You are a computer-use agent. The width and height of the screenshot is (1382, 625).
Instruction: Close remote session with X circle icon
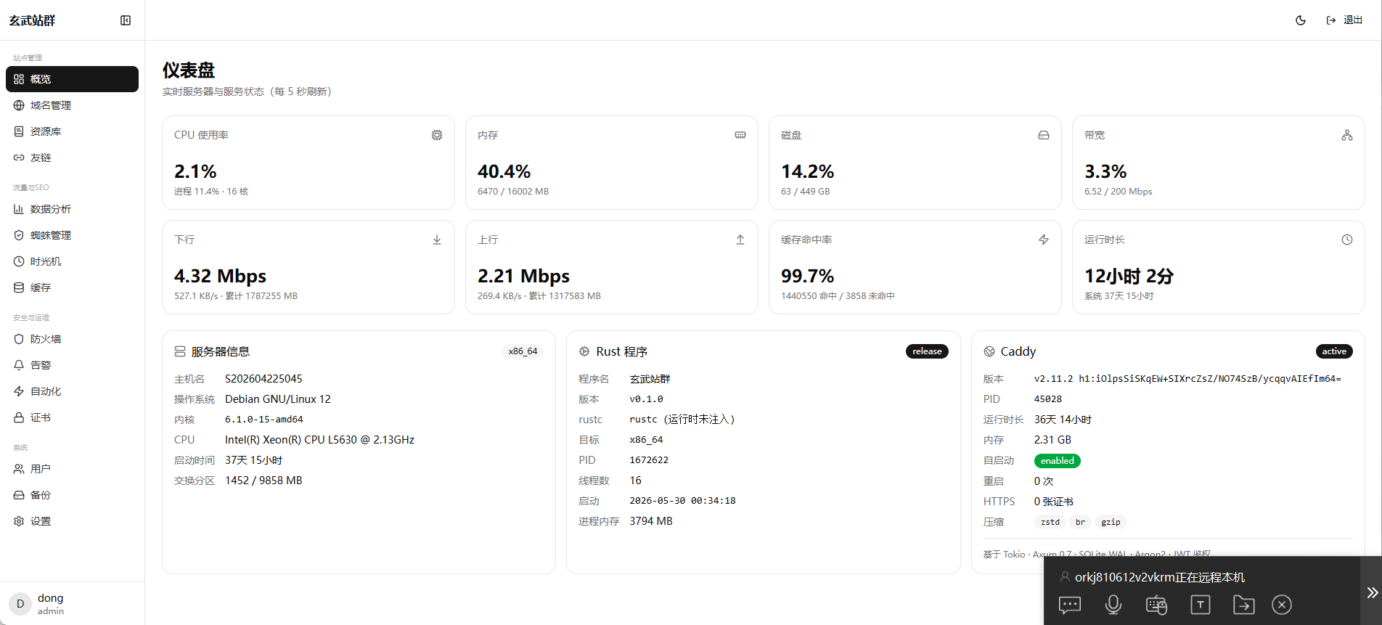click(1282, 605)
